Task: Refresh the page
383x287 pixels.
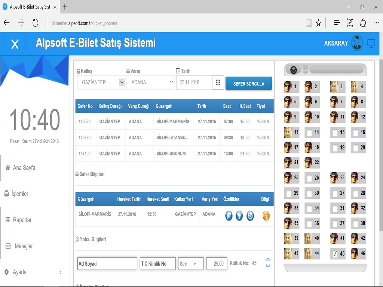Action: pyautogui.click(x=36, y=23)
